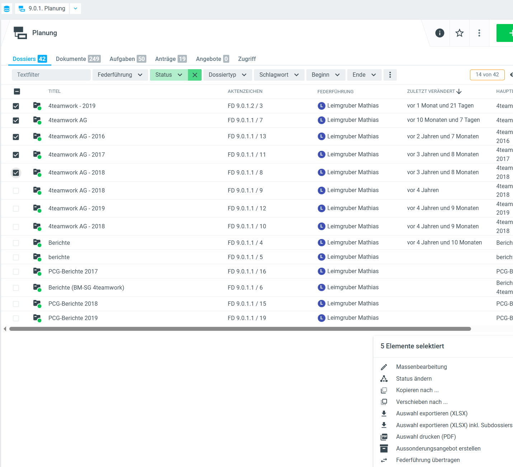Click the green add button
Screen dimensions: 513x467
(507, 33)
